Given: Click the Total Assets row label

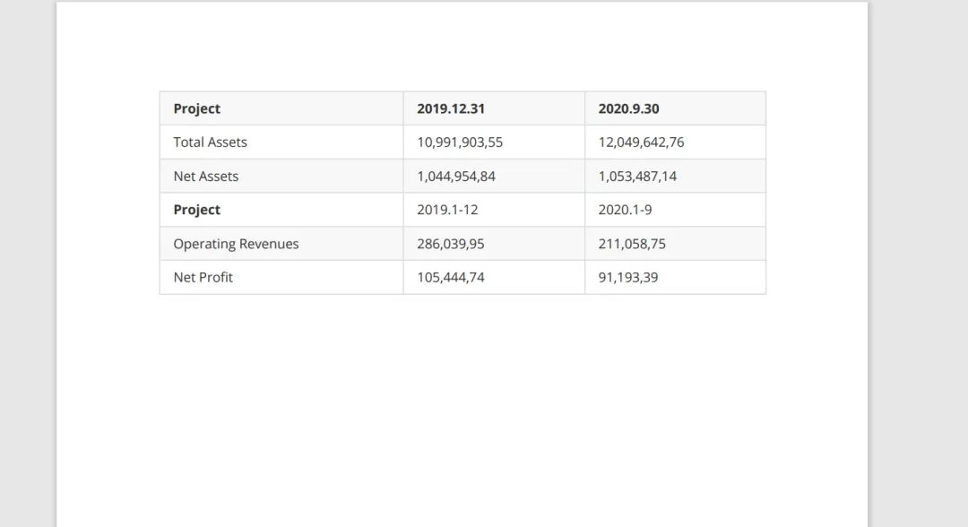Looking at the screenshot, I should coord(210,143).
